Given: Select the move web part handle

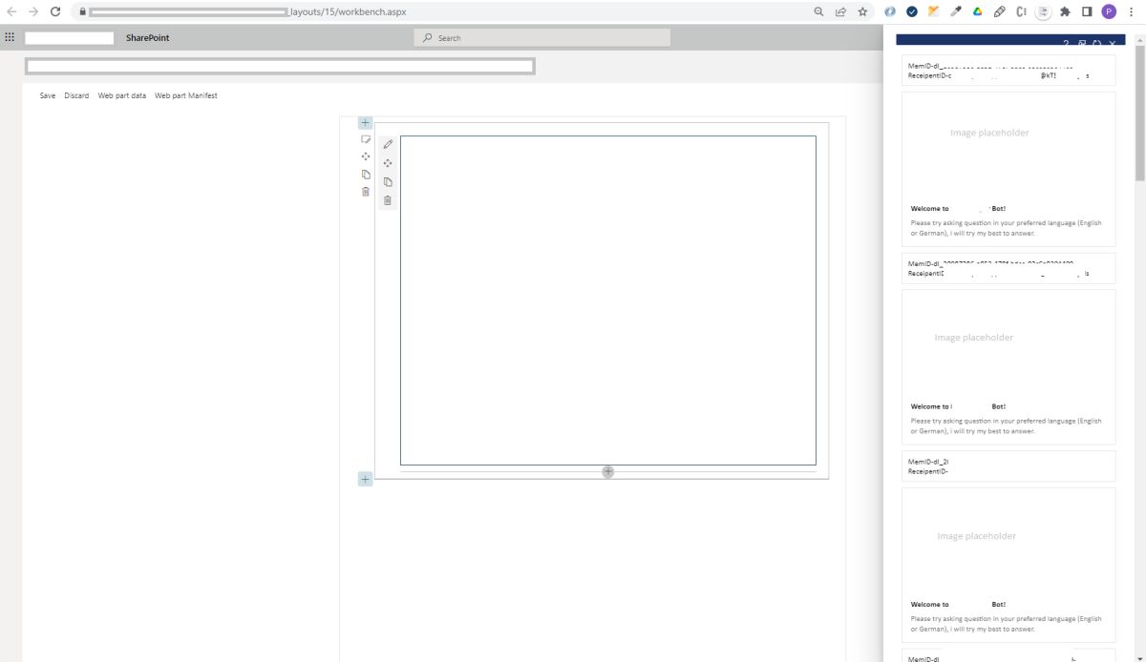Looking at the screenshot, I should pyautogui.click(x=388, y=163).
